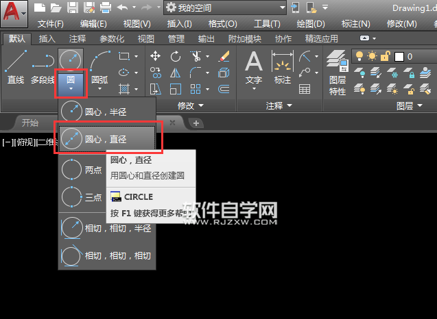This screenshot has height=319, width=437.
Task: Click the Hatch tool icon
Action: (x=124, y=89)
